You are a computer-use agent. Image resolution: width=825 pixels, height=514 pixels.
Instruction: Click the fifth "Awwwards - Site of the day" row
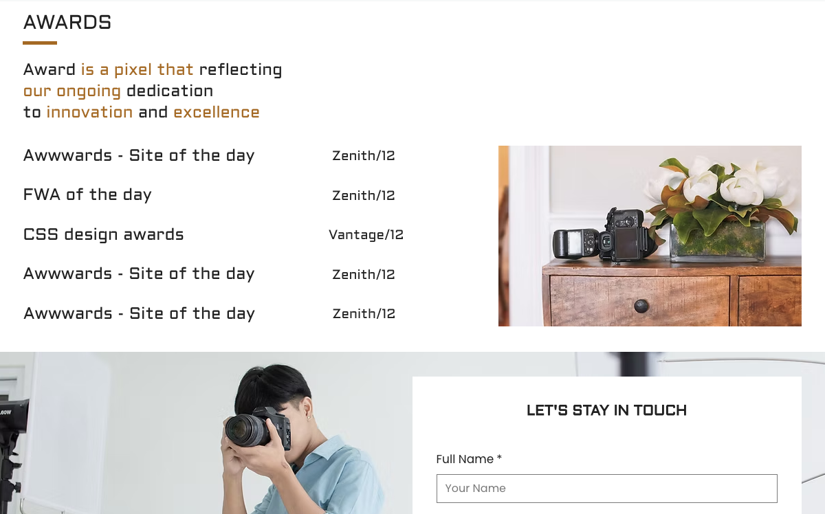pos(139,313)
